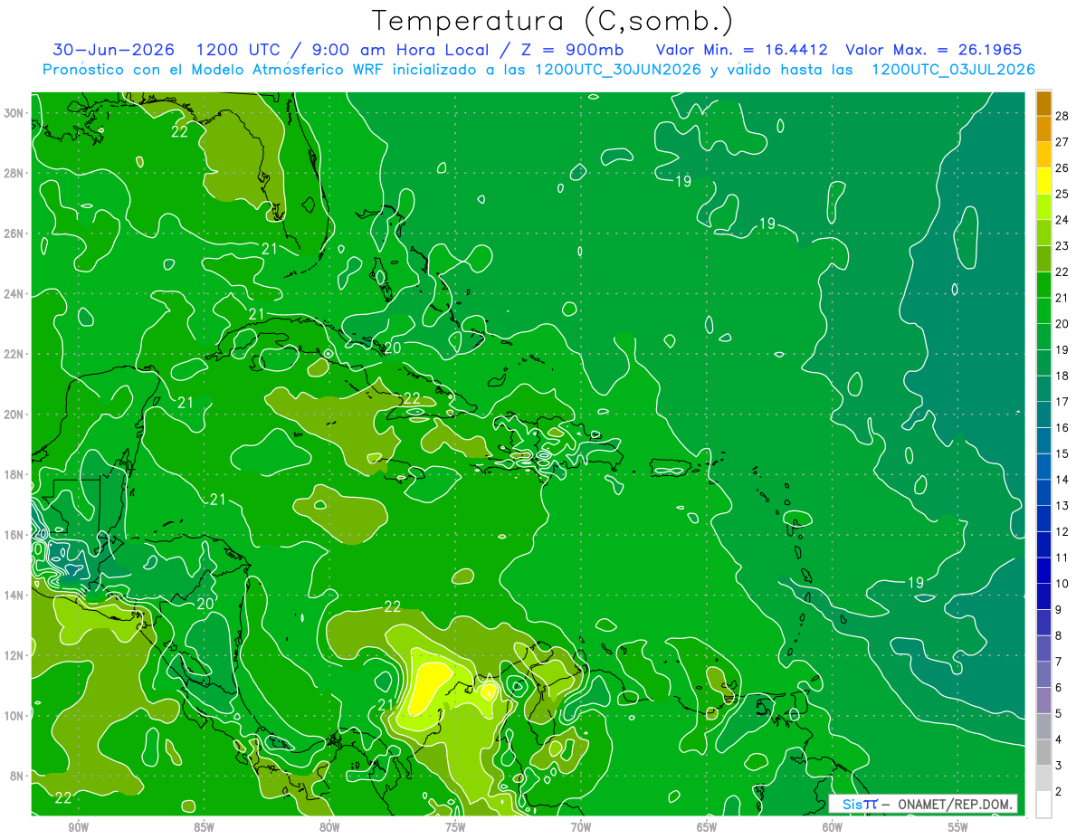This screenshot has width=1086, height=839.
Task: Click the white swatch below label 2
Action: [1043, 804]
